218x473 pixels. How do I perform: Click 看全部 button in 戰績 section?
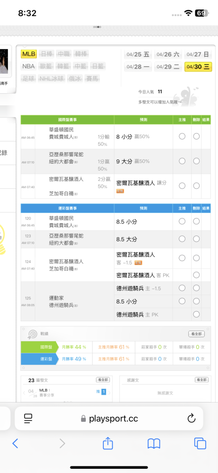click(x=196, y=334)
